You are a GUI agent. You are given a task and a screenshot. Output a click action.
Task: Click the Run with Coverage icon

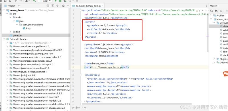[x=65, y=1]
